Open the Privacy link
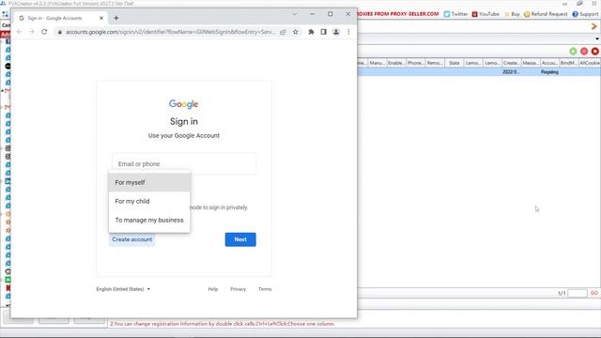Screen dimensions: 601x338 pyautogui.click(x=238, y=289)
